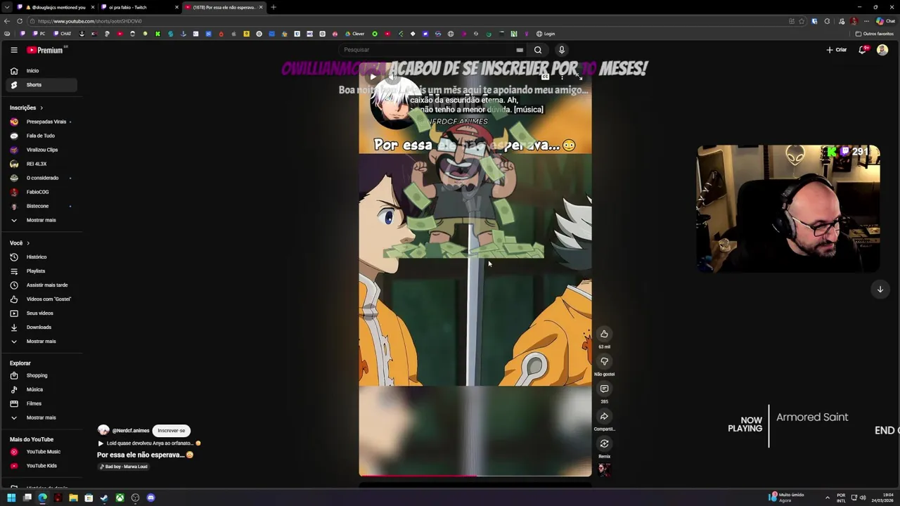Viewport: 900px width, 506px height.
Task: Open linked video 'Loid quase devolveu Anya'
Action: [x=148, y=443]
